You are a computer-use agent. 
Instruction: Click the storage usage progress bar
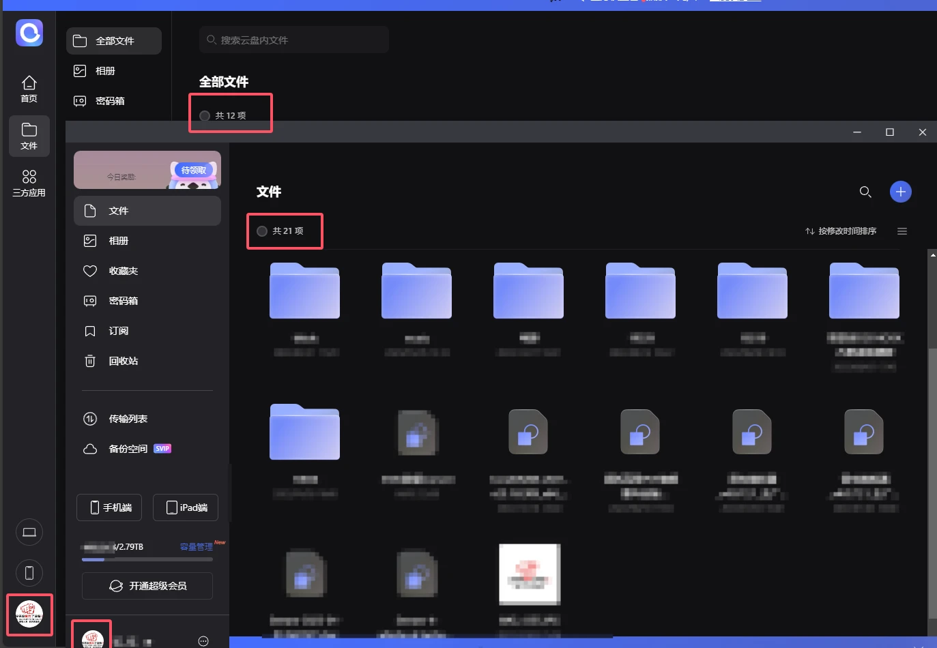coord(147,559)
